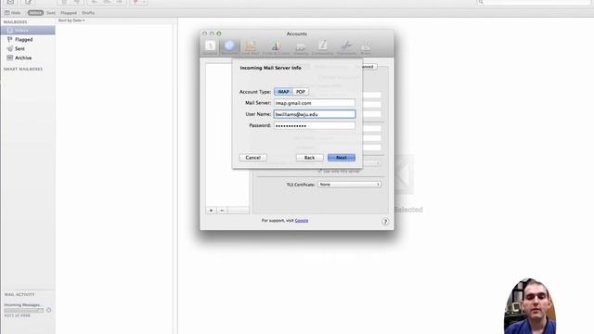Screen dimensions: 594x334
Task: Select POP account type
Action: [301, 92]
